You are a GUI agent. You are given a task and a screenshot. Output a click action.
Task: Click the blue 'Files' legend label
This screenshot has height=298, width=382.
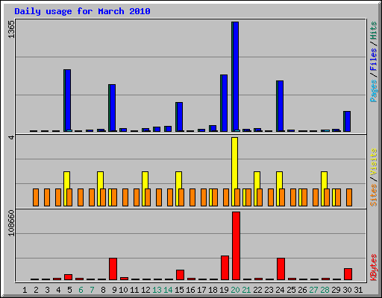pos(374,60)
